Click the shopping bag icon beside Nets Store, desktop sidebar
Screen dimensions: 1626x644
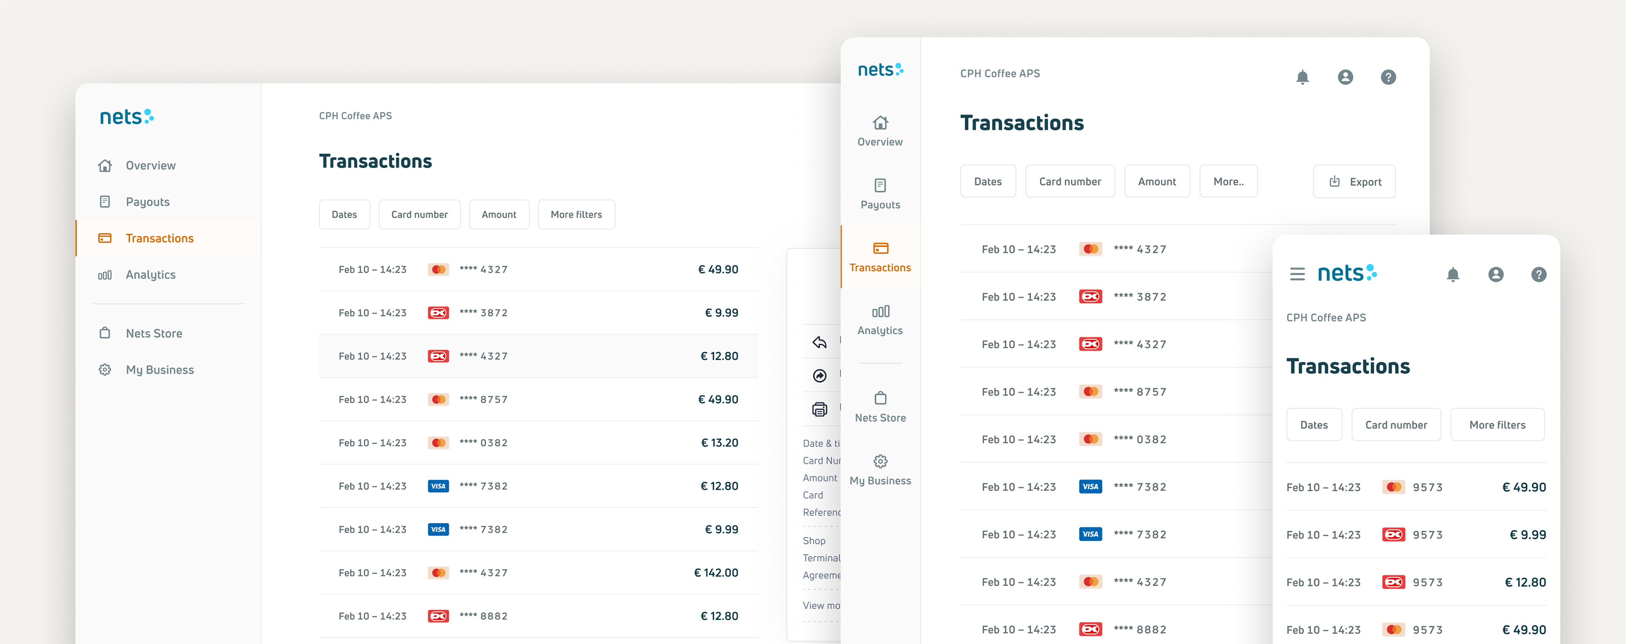coord(105,333)
